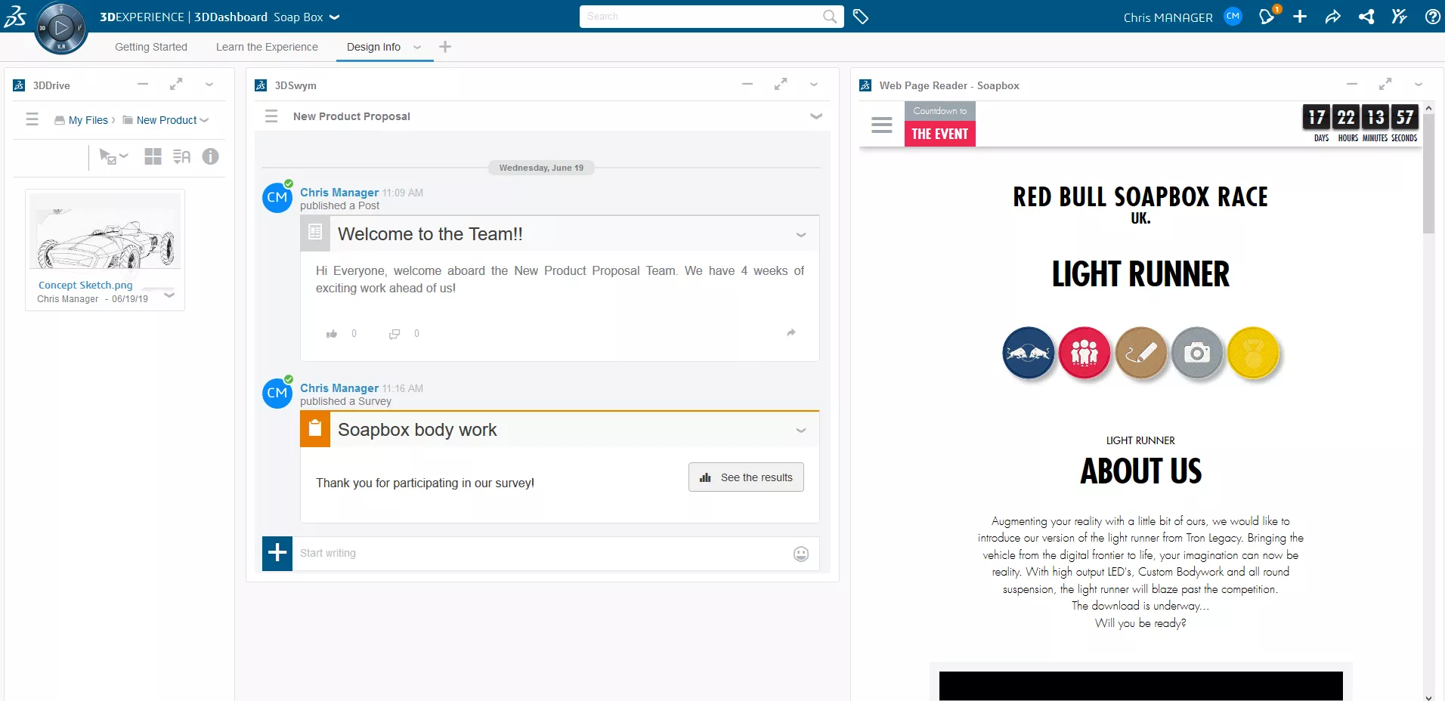The width and height of the screenshot is (1445, 701).
Task: Click See the results on the survey
Action: [x=746, y=477]
